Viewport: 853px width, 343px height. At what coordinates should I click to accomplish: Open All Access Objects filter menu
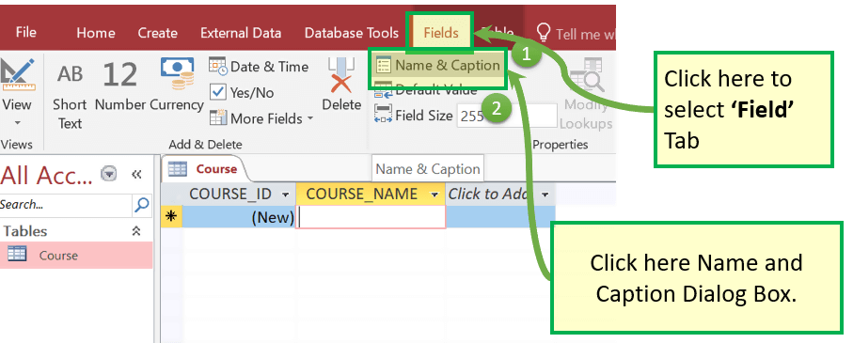point(109,174)
